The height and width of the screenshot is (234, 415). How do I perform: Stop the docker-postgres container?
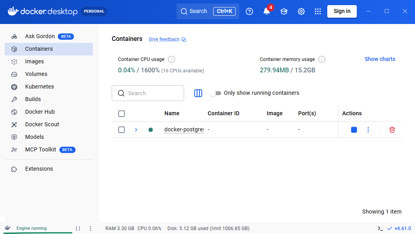pyautogui.click(x=354, y=129)
